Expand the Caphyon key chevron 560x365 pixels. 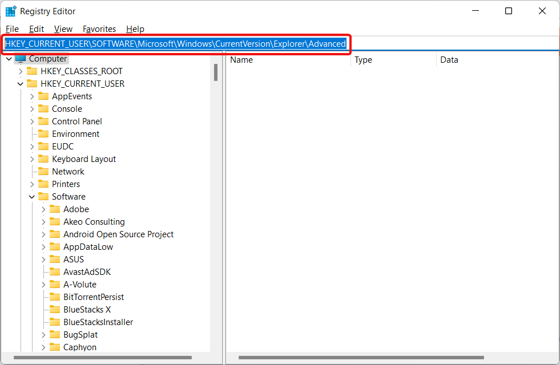pos(43,347)
